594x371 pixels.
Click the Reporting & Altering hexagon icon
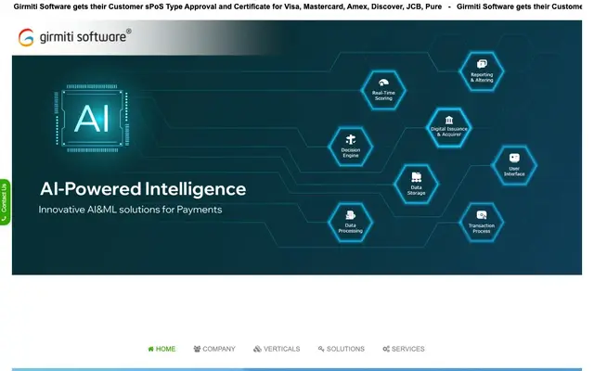[x=482, y=71]
